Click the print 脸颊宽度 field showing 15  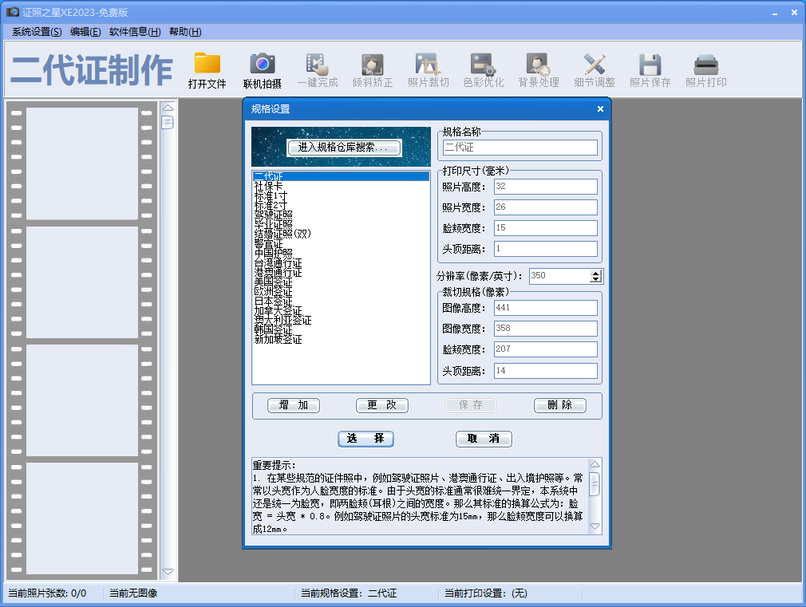[545, 227]
